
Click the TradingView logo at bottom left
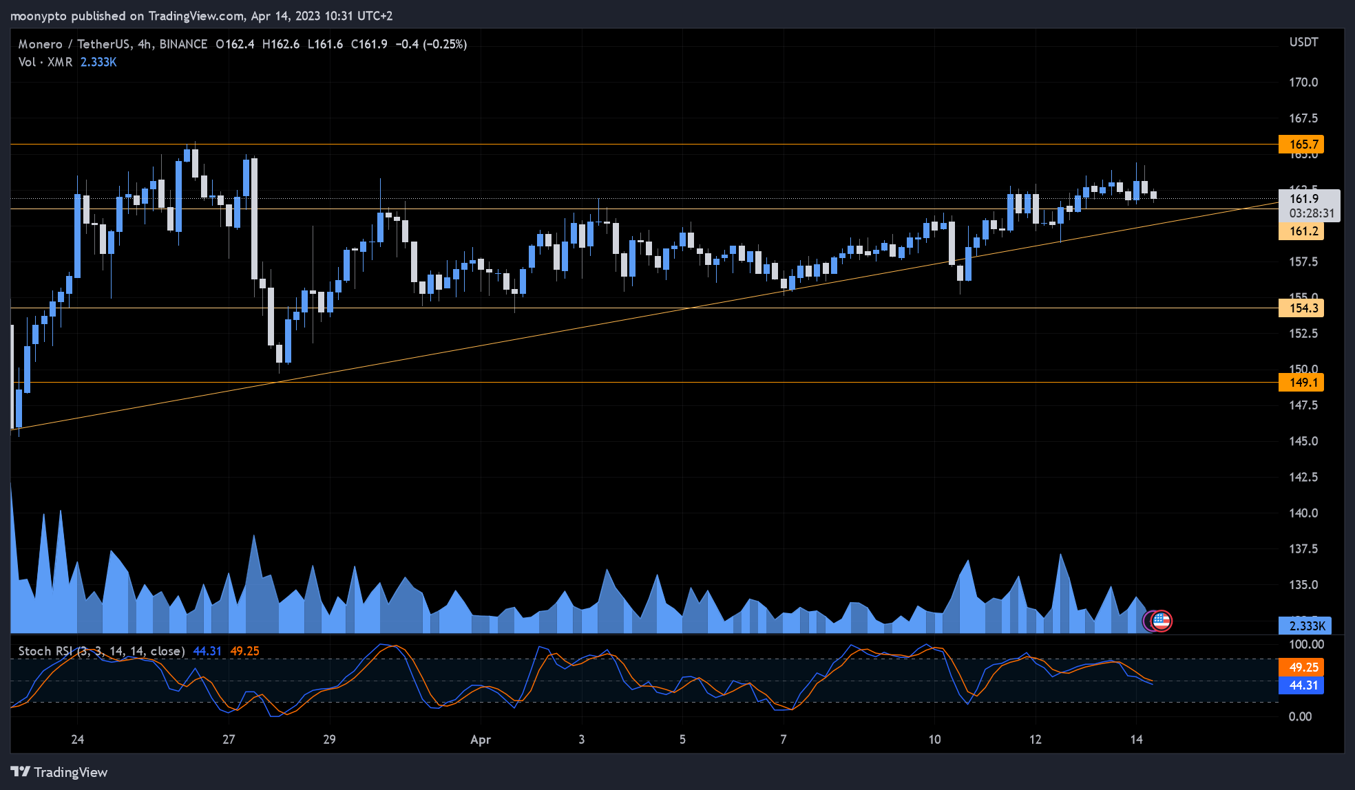tap(59, 772)
